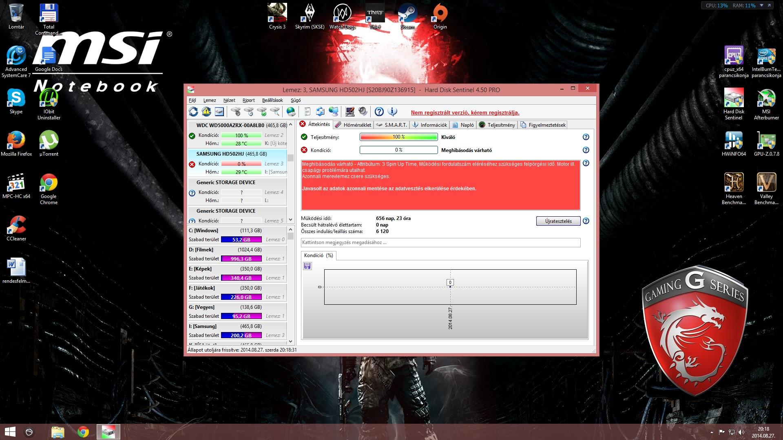Select G: [Vegyes] partition entry
This screenshot has width=783, height=440.
coord(237,312)
